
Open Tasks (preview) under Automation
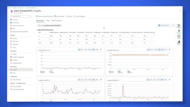tap(17, 80)
